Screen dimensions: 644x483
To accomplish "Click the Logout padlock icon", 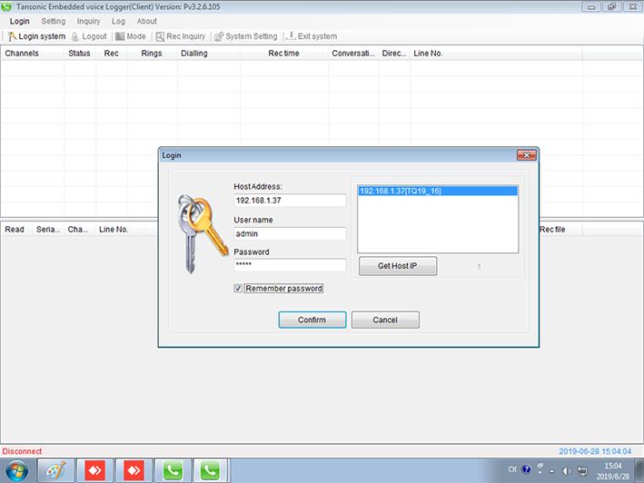I will (x=75, y=36).
